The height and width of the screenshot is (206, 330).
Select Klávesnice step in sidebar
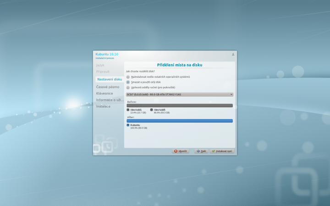pyautogui.click(x=104, y=93)
